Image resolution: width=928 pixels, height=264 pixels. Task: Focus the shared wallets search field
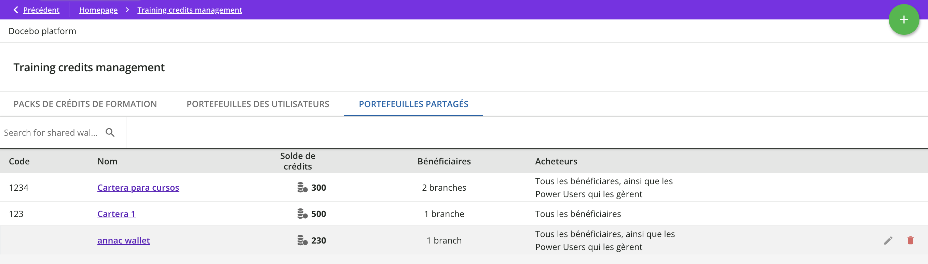[51, 133]
